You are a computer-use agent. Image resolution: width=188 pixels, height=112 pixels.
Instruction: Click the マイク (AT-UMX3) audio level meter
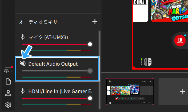[57, 51]
